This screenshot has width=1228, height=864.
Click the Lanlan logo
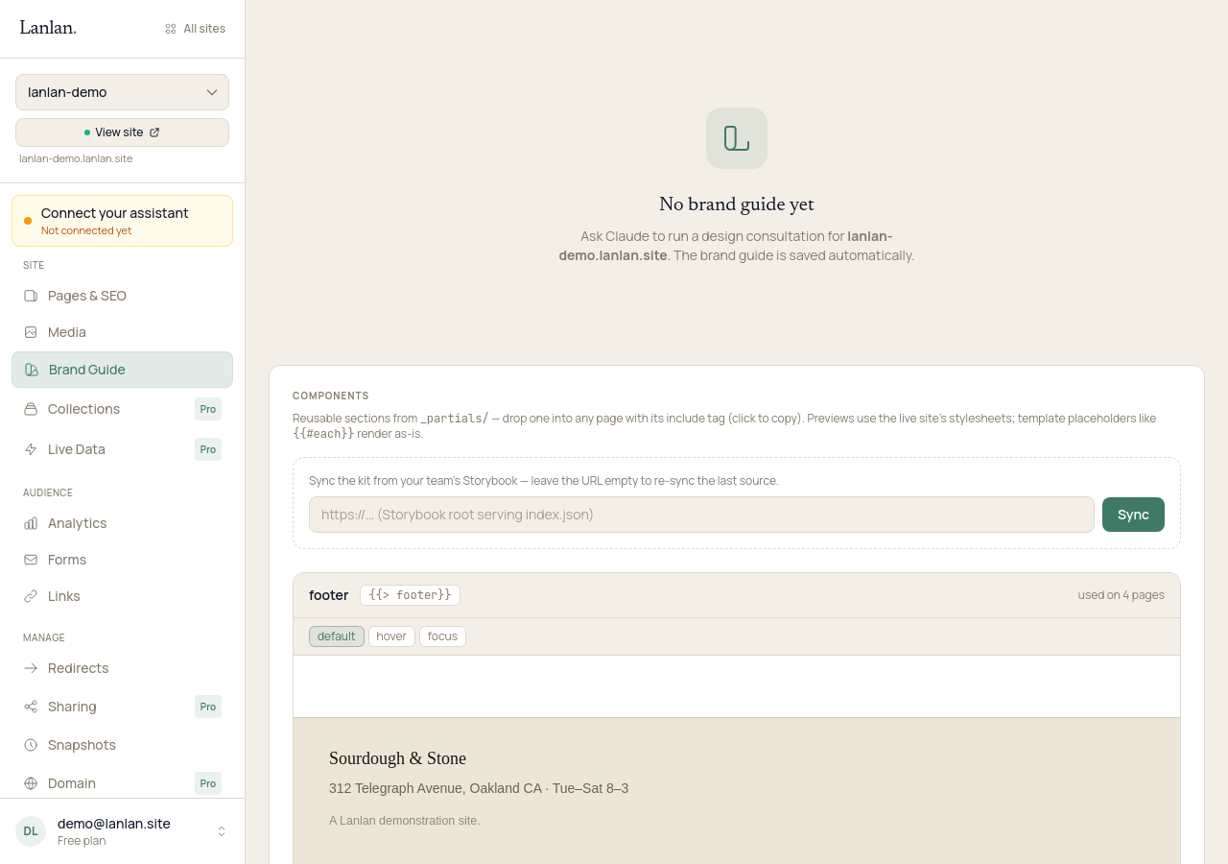[x=48, y=28]
